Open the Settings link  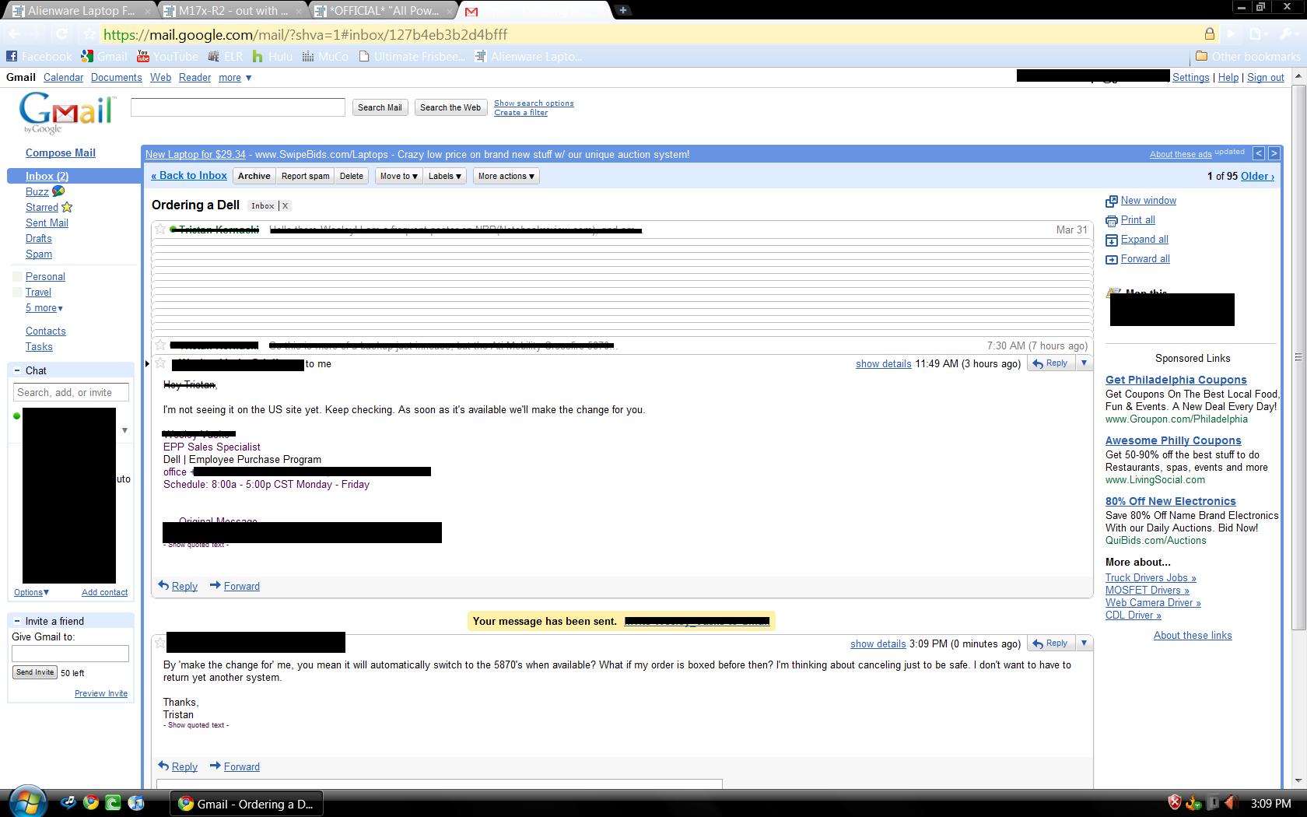1191,77
